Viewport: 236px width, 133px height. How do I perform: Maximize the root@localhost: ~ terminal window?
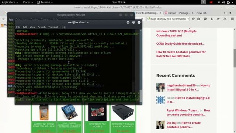(x=133, y=22)
